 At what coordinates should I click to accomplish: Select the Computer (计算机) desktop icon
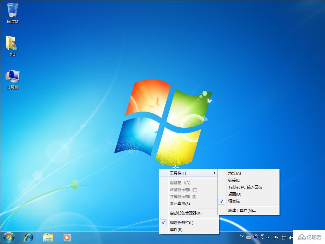pyautogui.click(x=13, y=80)
